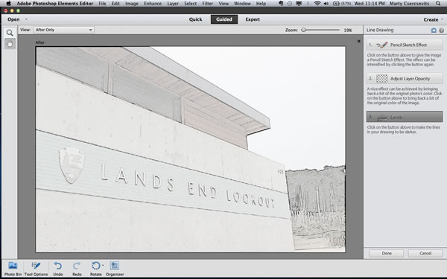Image resolution: width=447 pixels, height=279 pixels.
Task: Open the Create dropdown
Action: click(434, 19)
